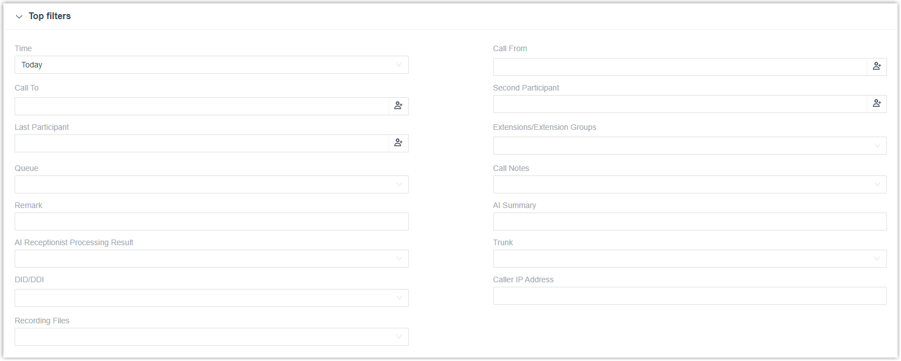
Task: Click the Top filters heading
Action: pos(49,16)
